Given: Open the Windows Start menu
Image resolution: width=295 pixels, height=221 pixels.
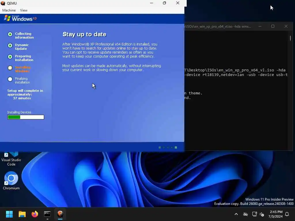Looking at the screenshot, I should coord(9,214).
